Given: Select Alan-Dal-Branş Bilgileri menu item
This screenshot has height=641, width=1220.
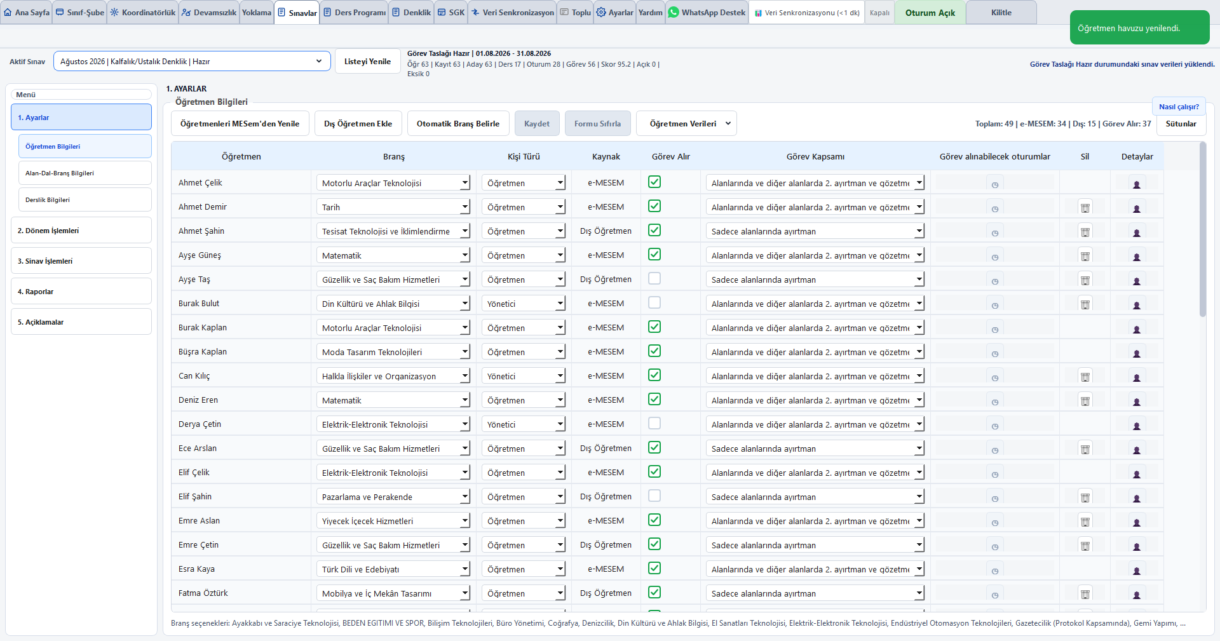Looking at the screenshot, I should click(x=85, y=173).
